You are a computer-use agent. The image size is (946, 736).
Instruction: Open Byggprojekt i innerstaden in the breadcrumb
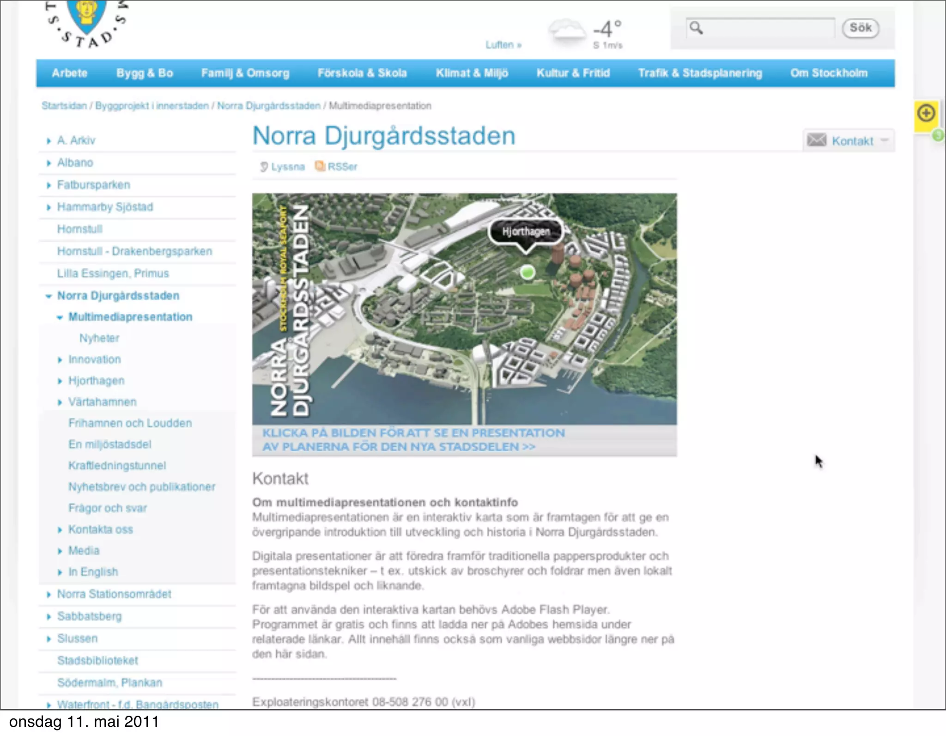click(152, 106)
